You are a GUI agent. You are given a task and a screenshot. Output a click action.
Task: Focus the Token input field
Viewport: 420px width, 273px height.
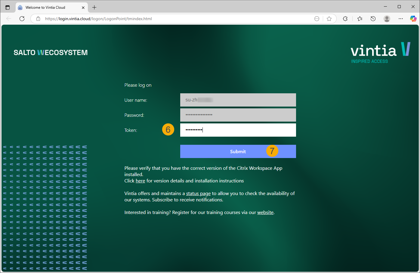pyautogui.click(x=238, y=130)
